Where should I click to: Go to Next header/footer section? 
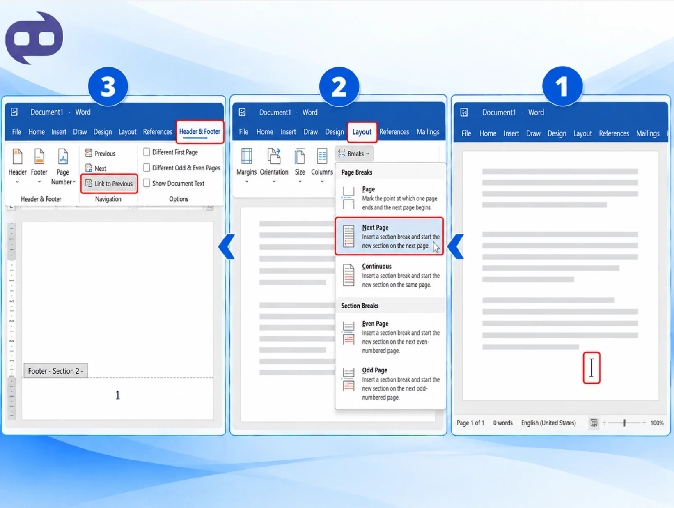click(96, 168)
